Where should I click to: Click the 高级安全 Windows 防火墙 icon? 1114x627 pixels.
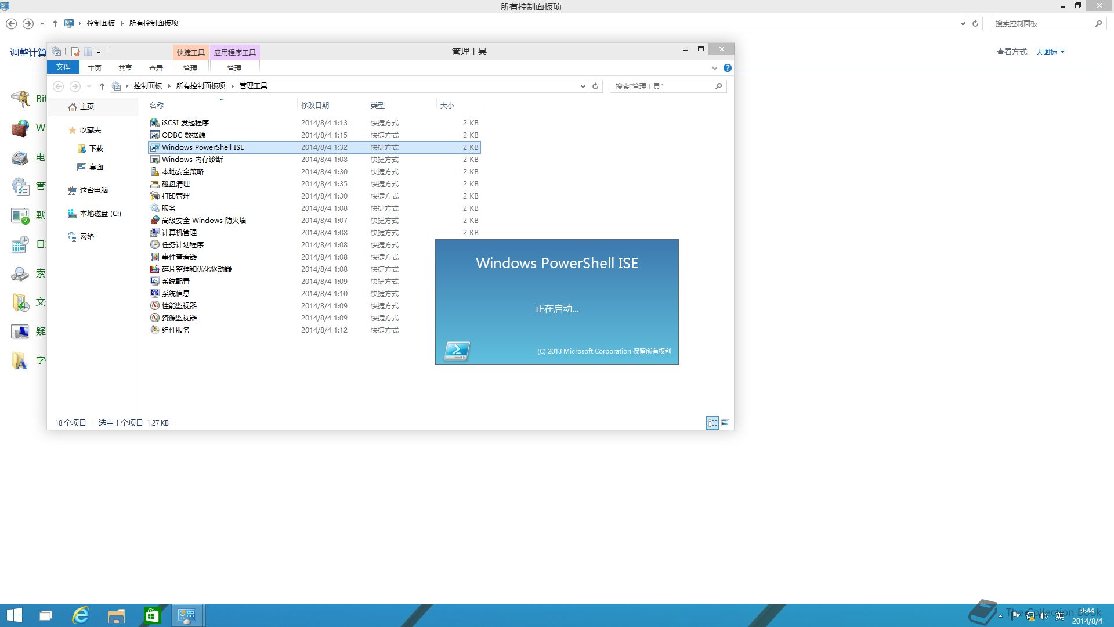click(154, 221)
